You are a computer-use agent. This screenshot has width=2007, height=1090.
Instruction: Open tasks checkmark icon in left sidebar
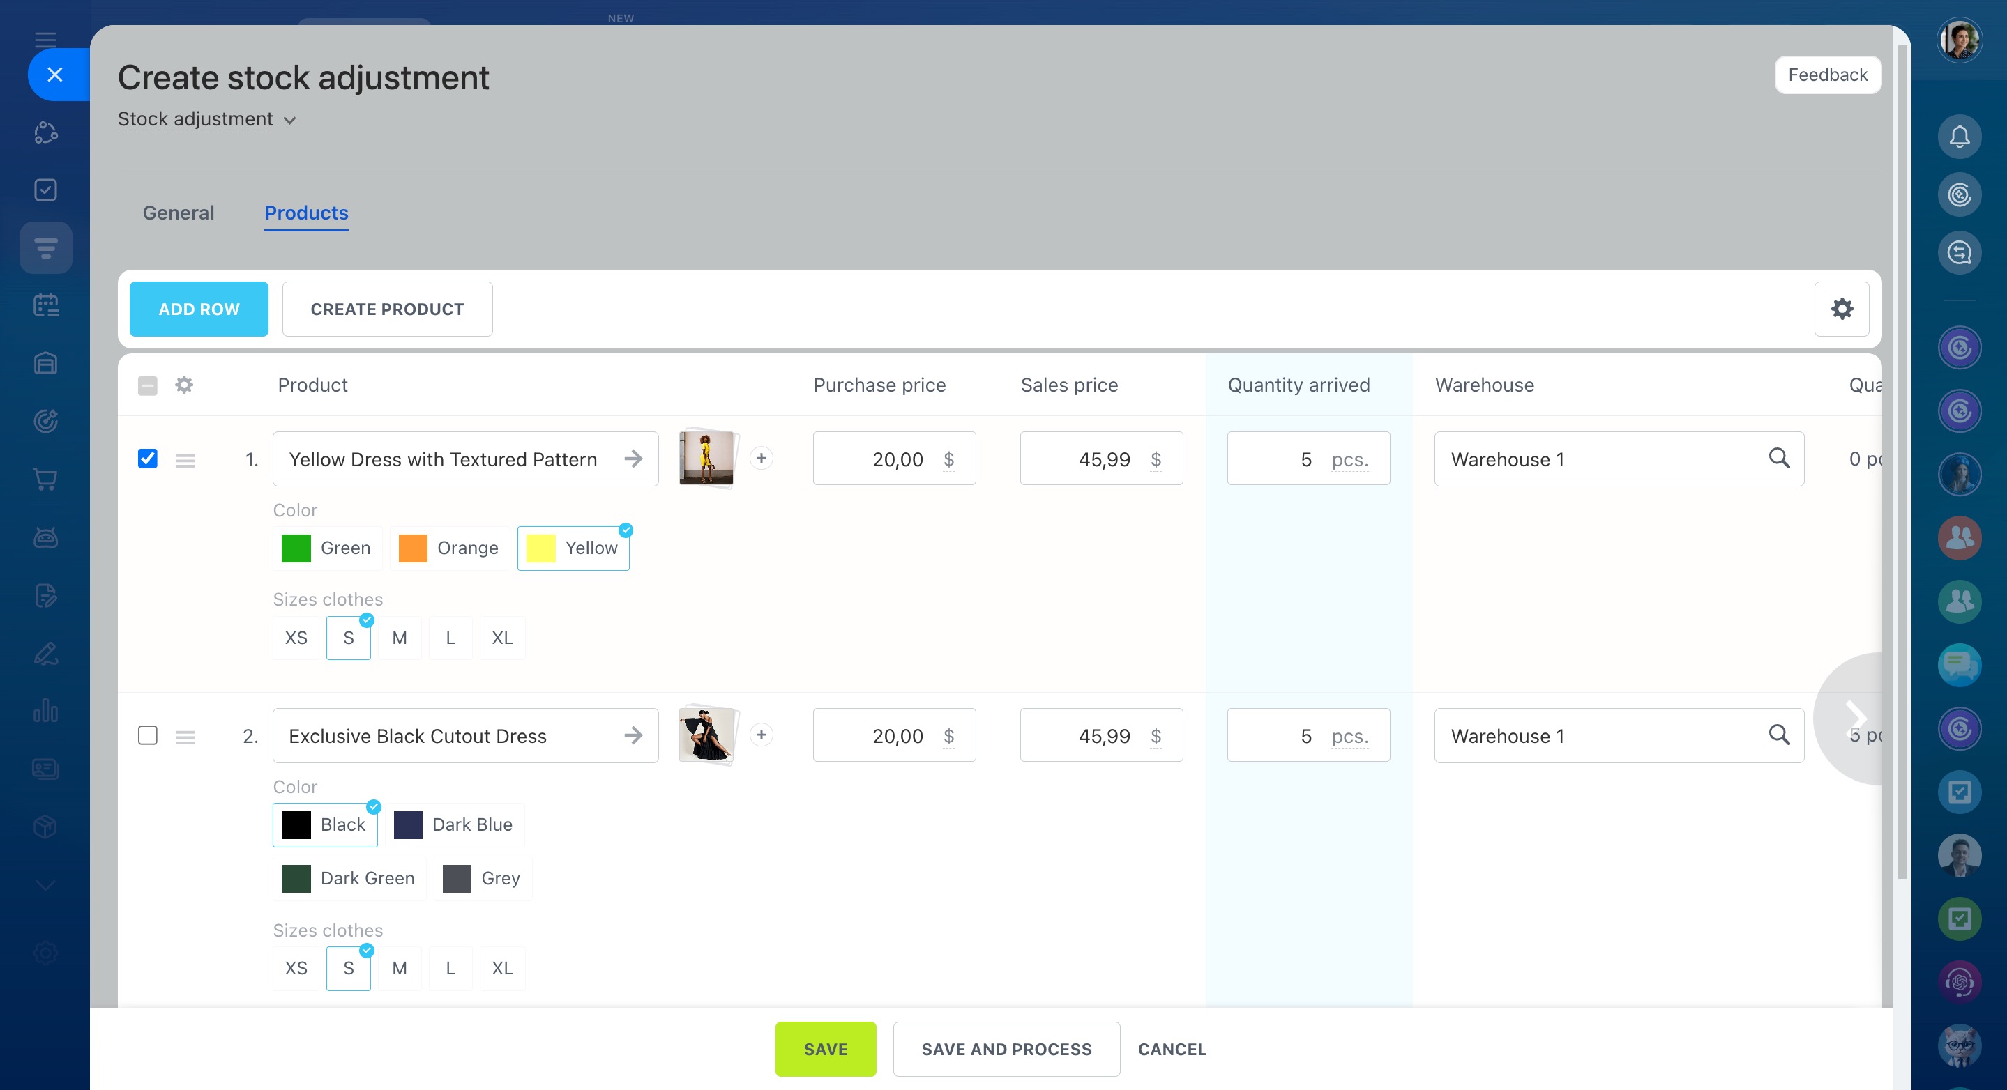[x=45, y=190]
